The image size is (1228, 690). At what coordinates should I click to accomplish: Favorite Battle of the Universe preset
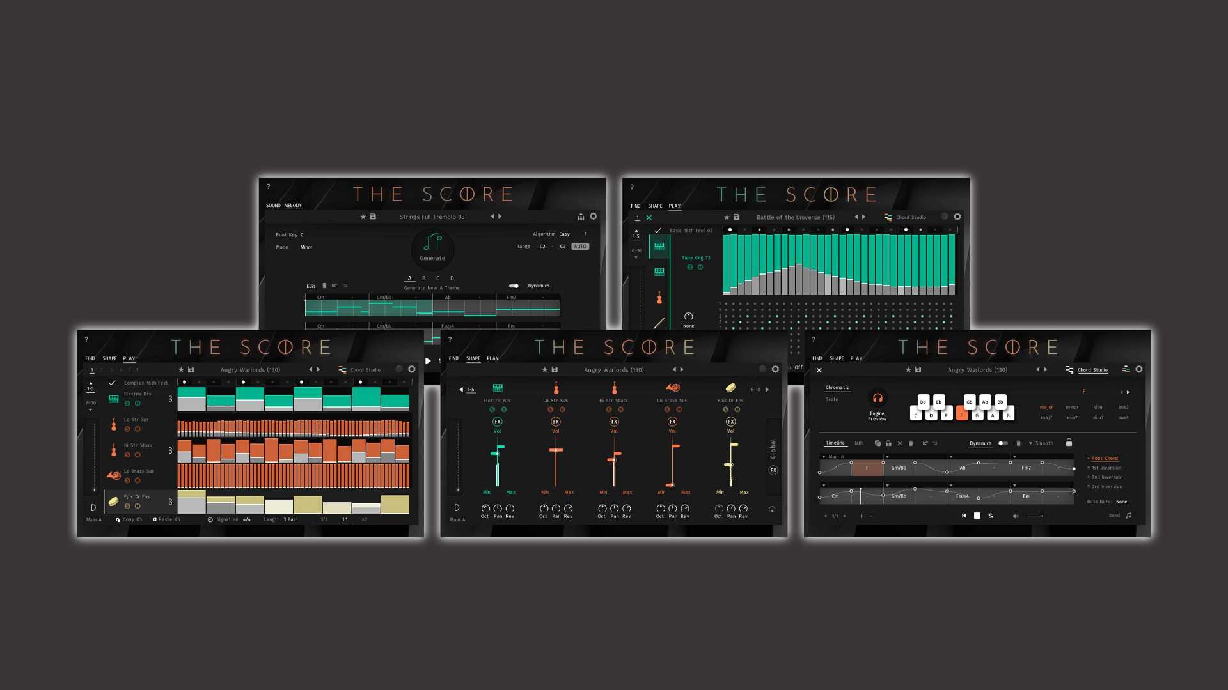pyautogui.click(x=727, y=217)
